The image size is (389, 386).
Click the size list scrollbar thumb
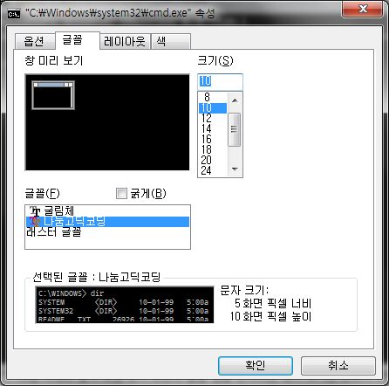[235, 129]
